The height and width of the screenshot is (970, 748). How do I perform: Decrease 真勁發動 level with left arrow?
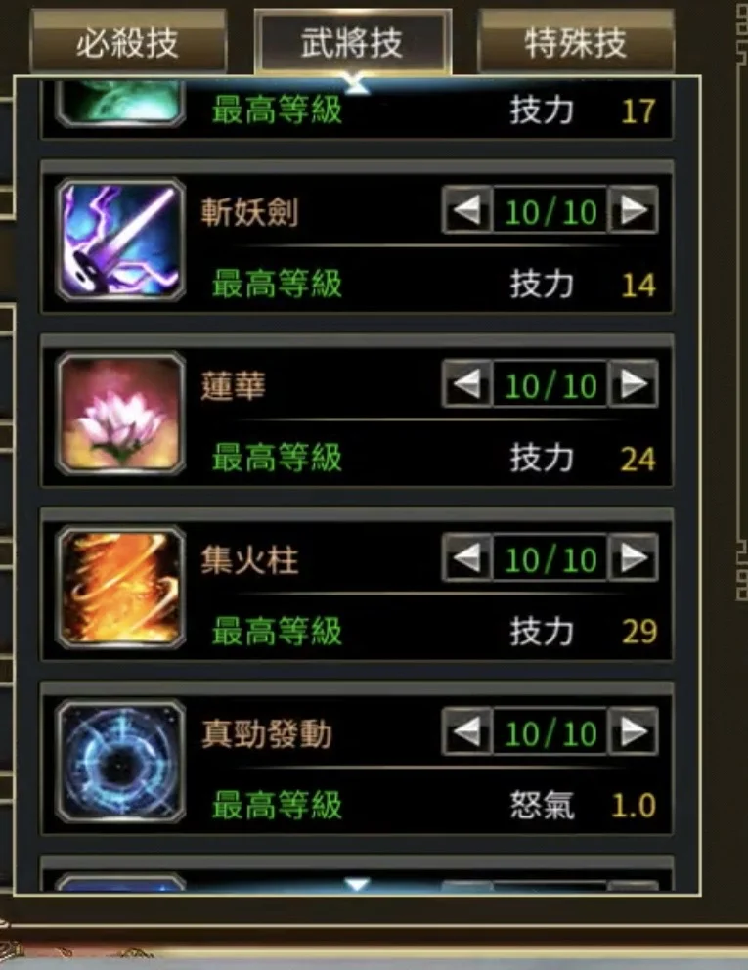[x=467, y=731]
